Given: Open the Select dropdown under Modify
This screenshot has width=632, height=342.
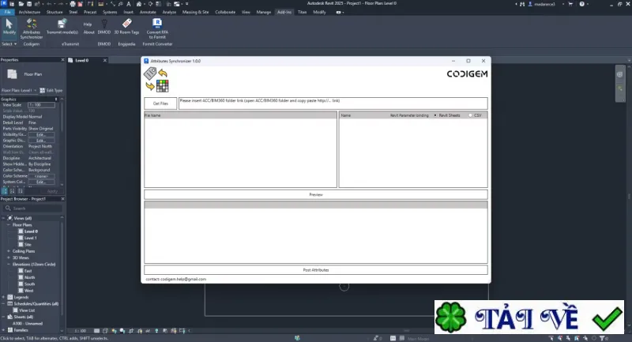Looking at the screenshot, I should click(9, 44).
